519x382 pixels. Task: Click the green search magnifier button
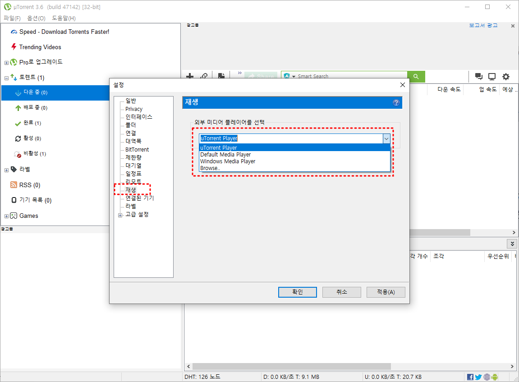[416, 77]
